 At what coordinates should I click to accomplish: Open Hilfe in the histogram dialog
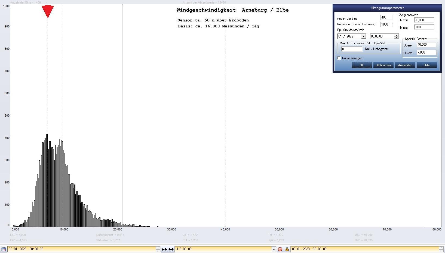point(426,65)
